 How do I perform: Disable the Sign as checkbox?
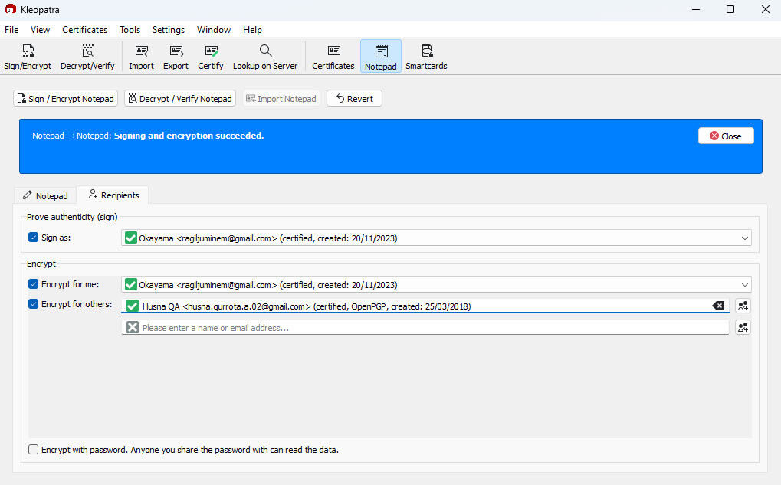(x=34, y=238)
